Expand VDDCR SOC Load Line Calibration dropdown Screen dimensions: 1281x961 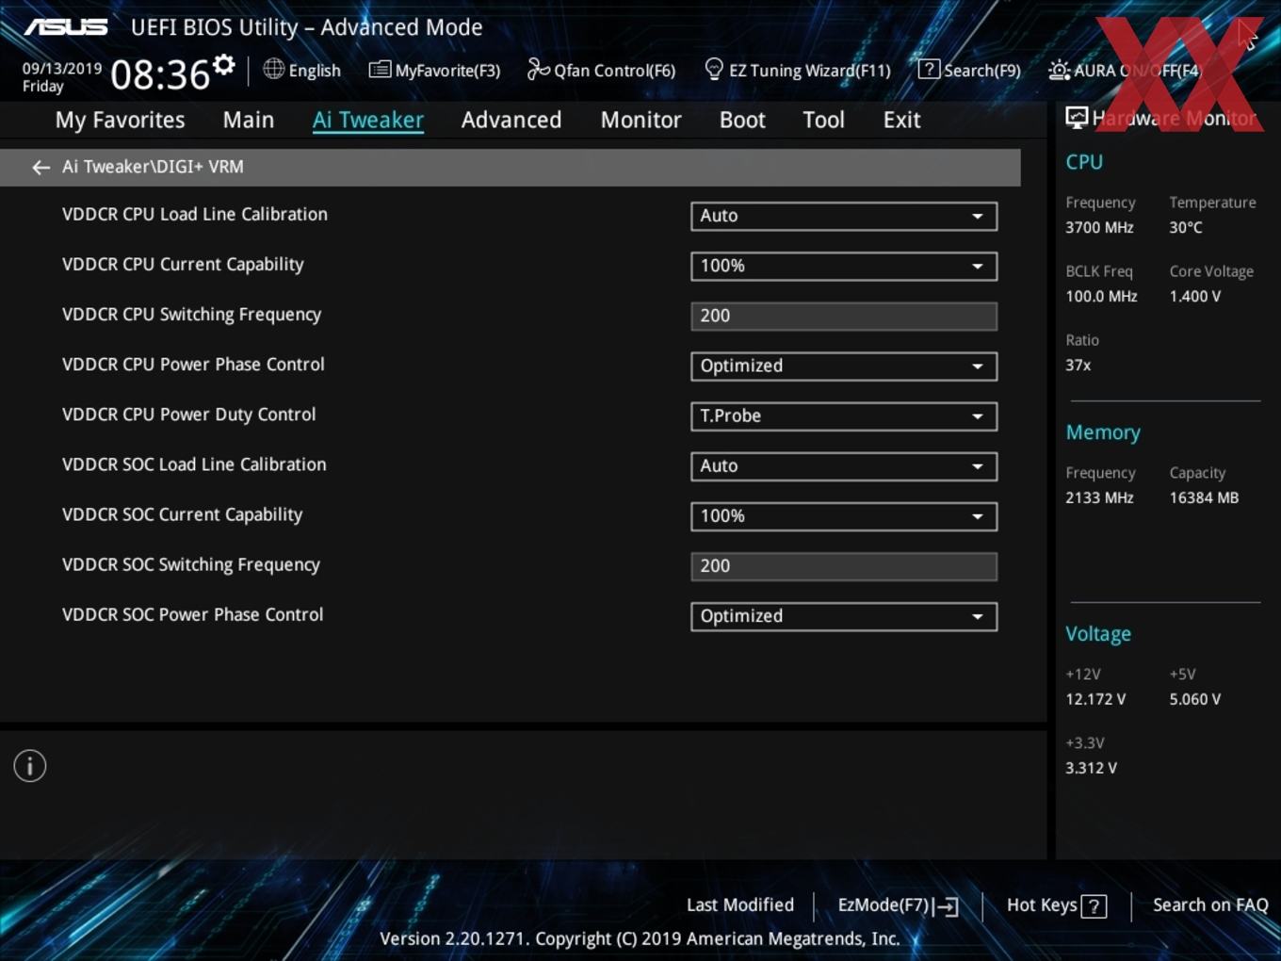(844, 465)
